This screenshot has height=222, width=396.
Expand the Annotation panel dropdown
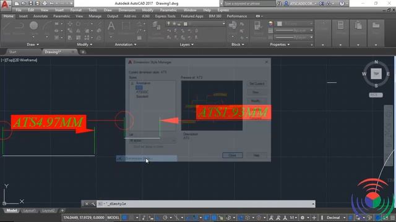(126, 44)
